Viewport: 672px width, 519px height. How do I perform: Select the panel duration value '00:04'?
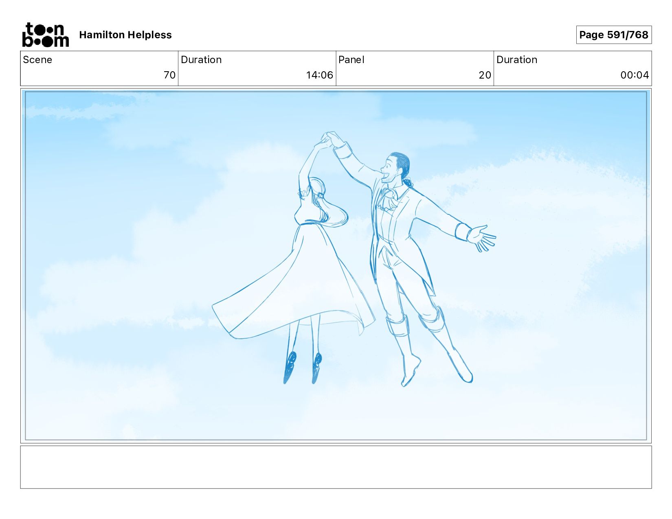(635, 75)
